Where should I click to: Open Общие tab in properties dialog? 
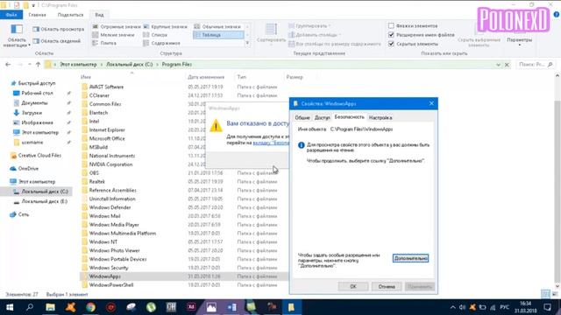click(302, 117)
